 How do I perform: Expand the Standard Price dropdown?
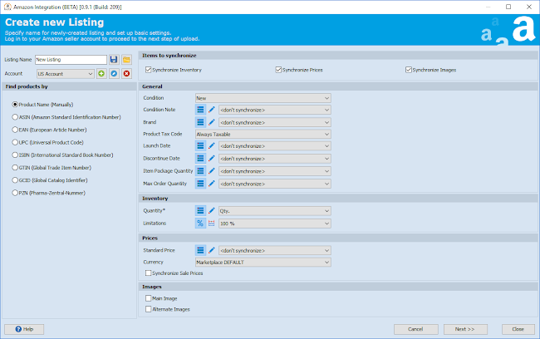click(275, 250)
